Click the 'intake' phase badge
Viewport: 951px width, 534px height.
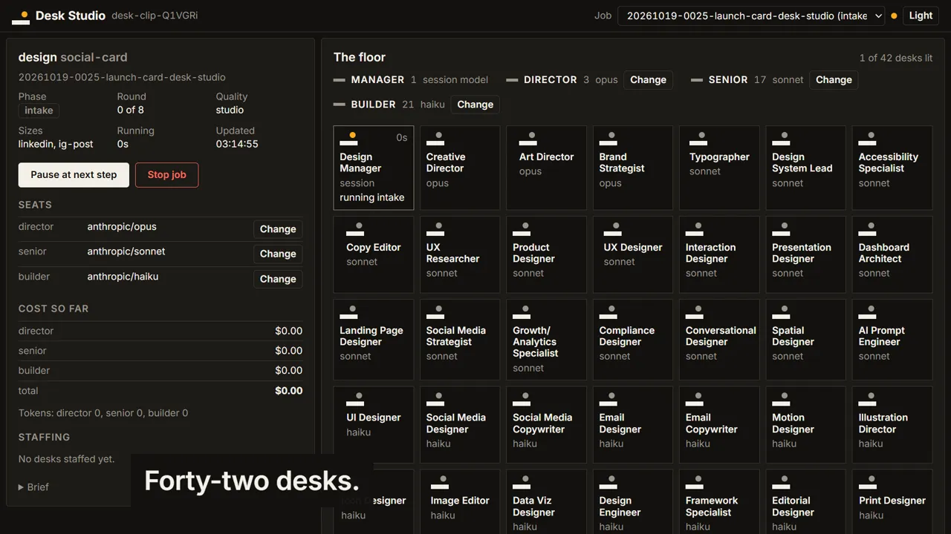39,111
